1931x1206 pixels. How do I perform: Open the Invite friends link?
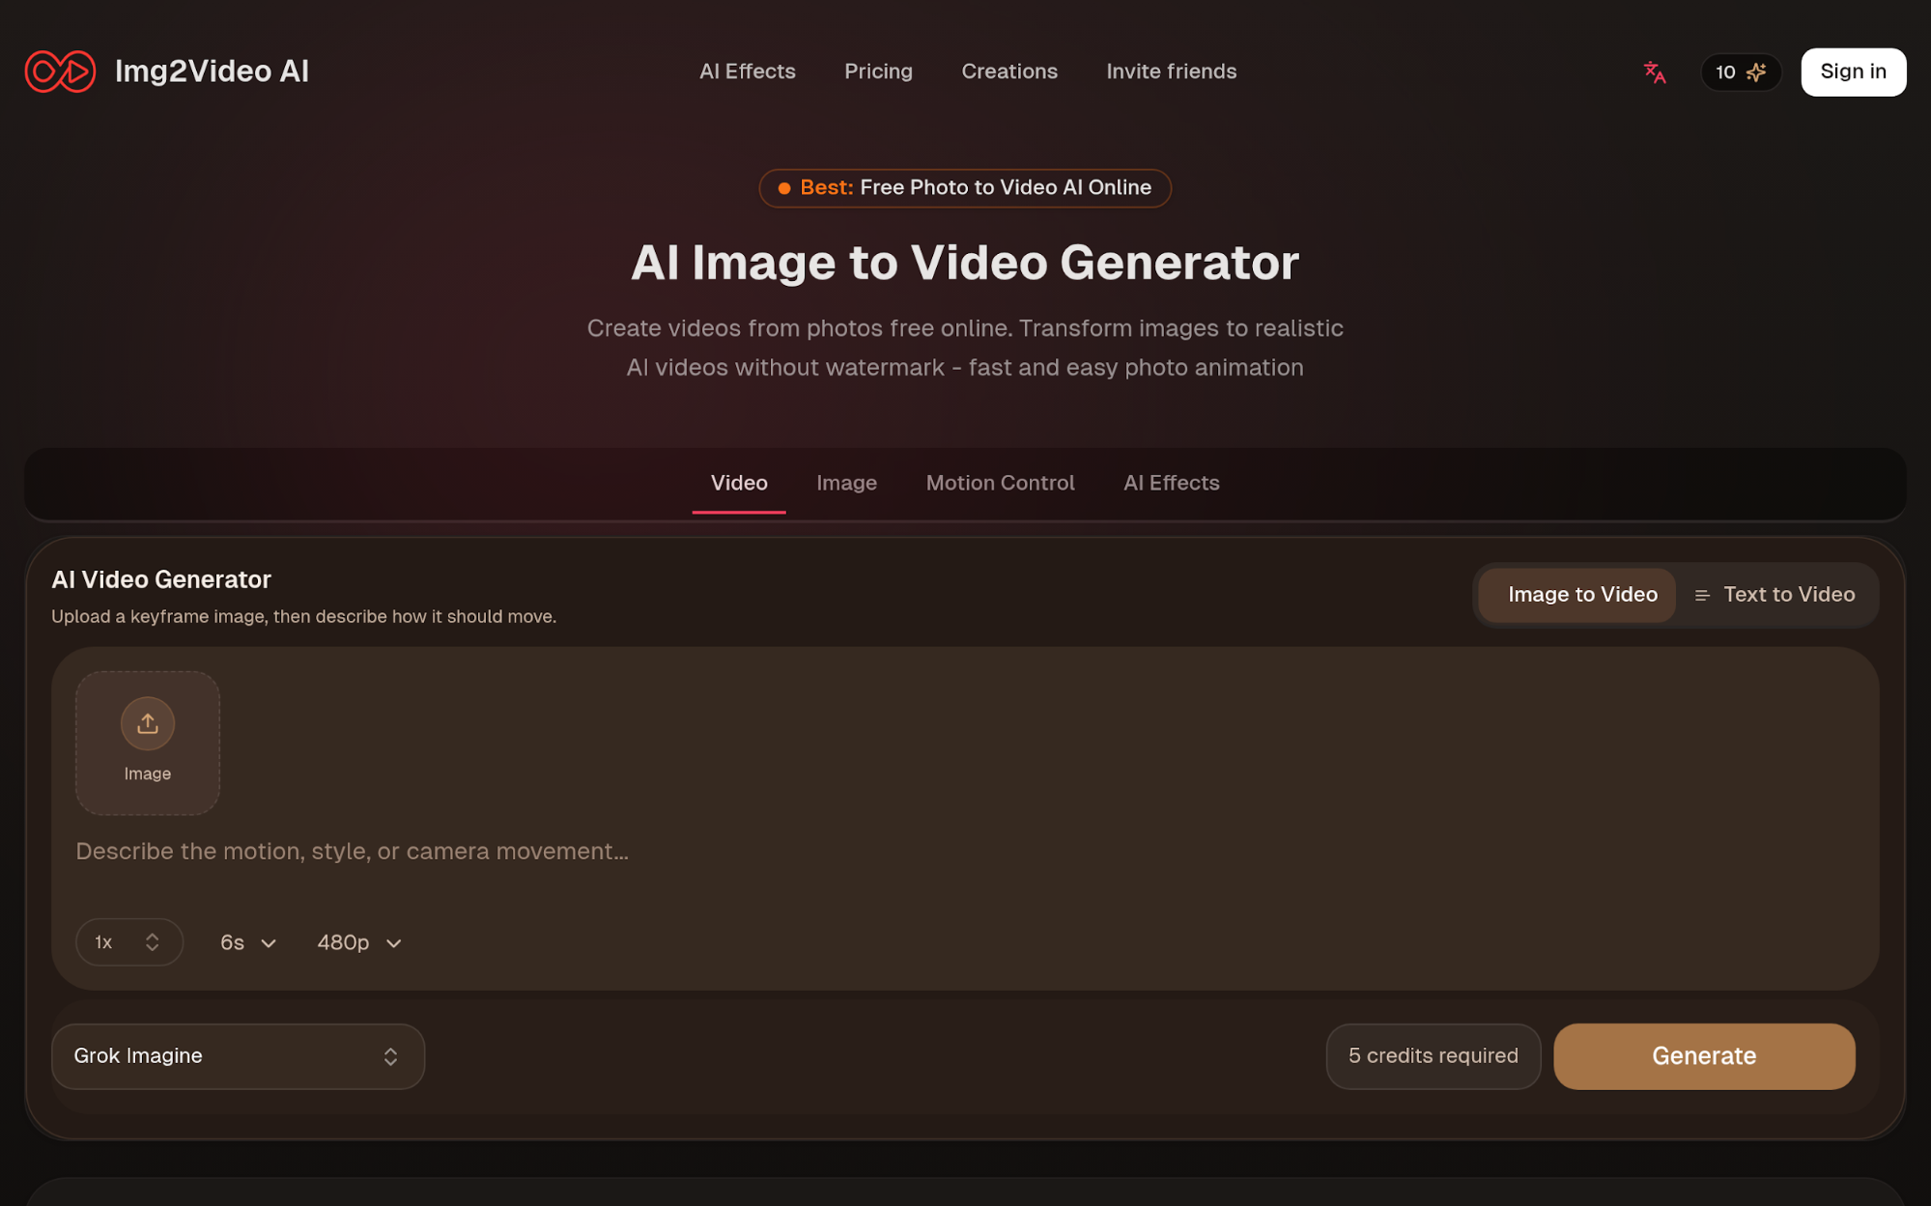[x=1171, y=71]
